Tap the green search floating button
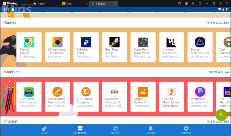Screen dimensions: 231x136 [221, 115]
